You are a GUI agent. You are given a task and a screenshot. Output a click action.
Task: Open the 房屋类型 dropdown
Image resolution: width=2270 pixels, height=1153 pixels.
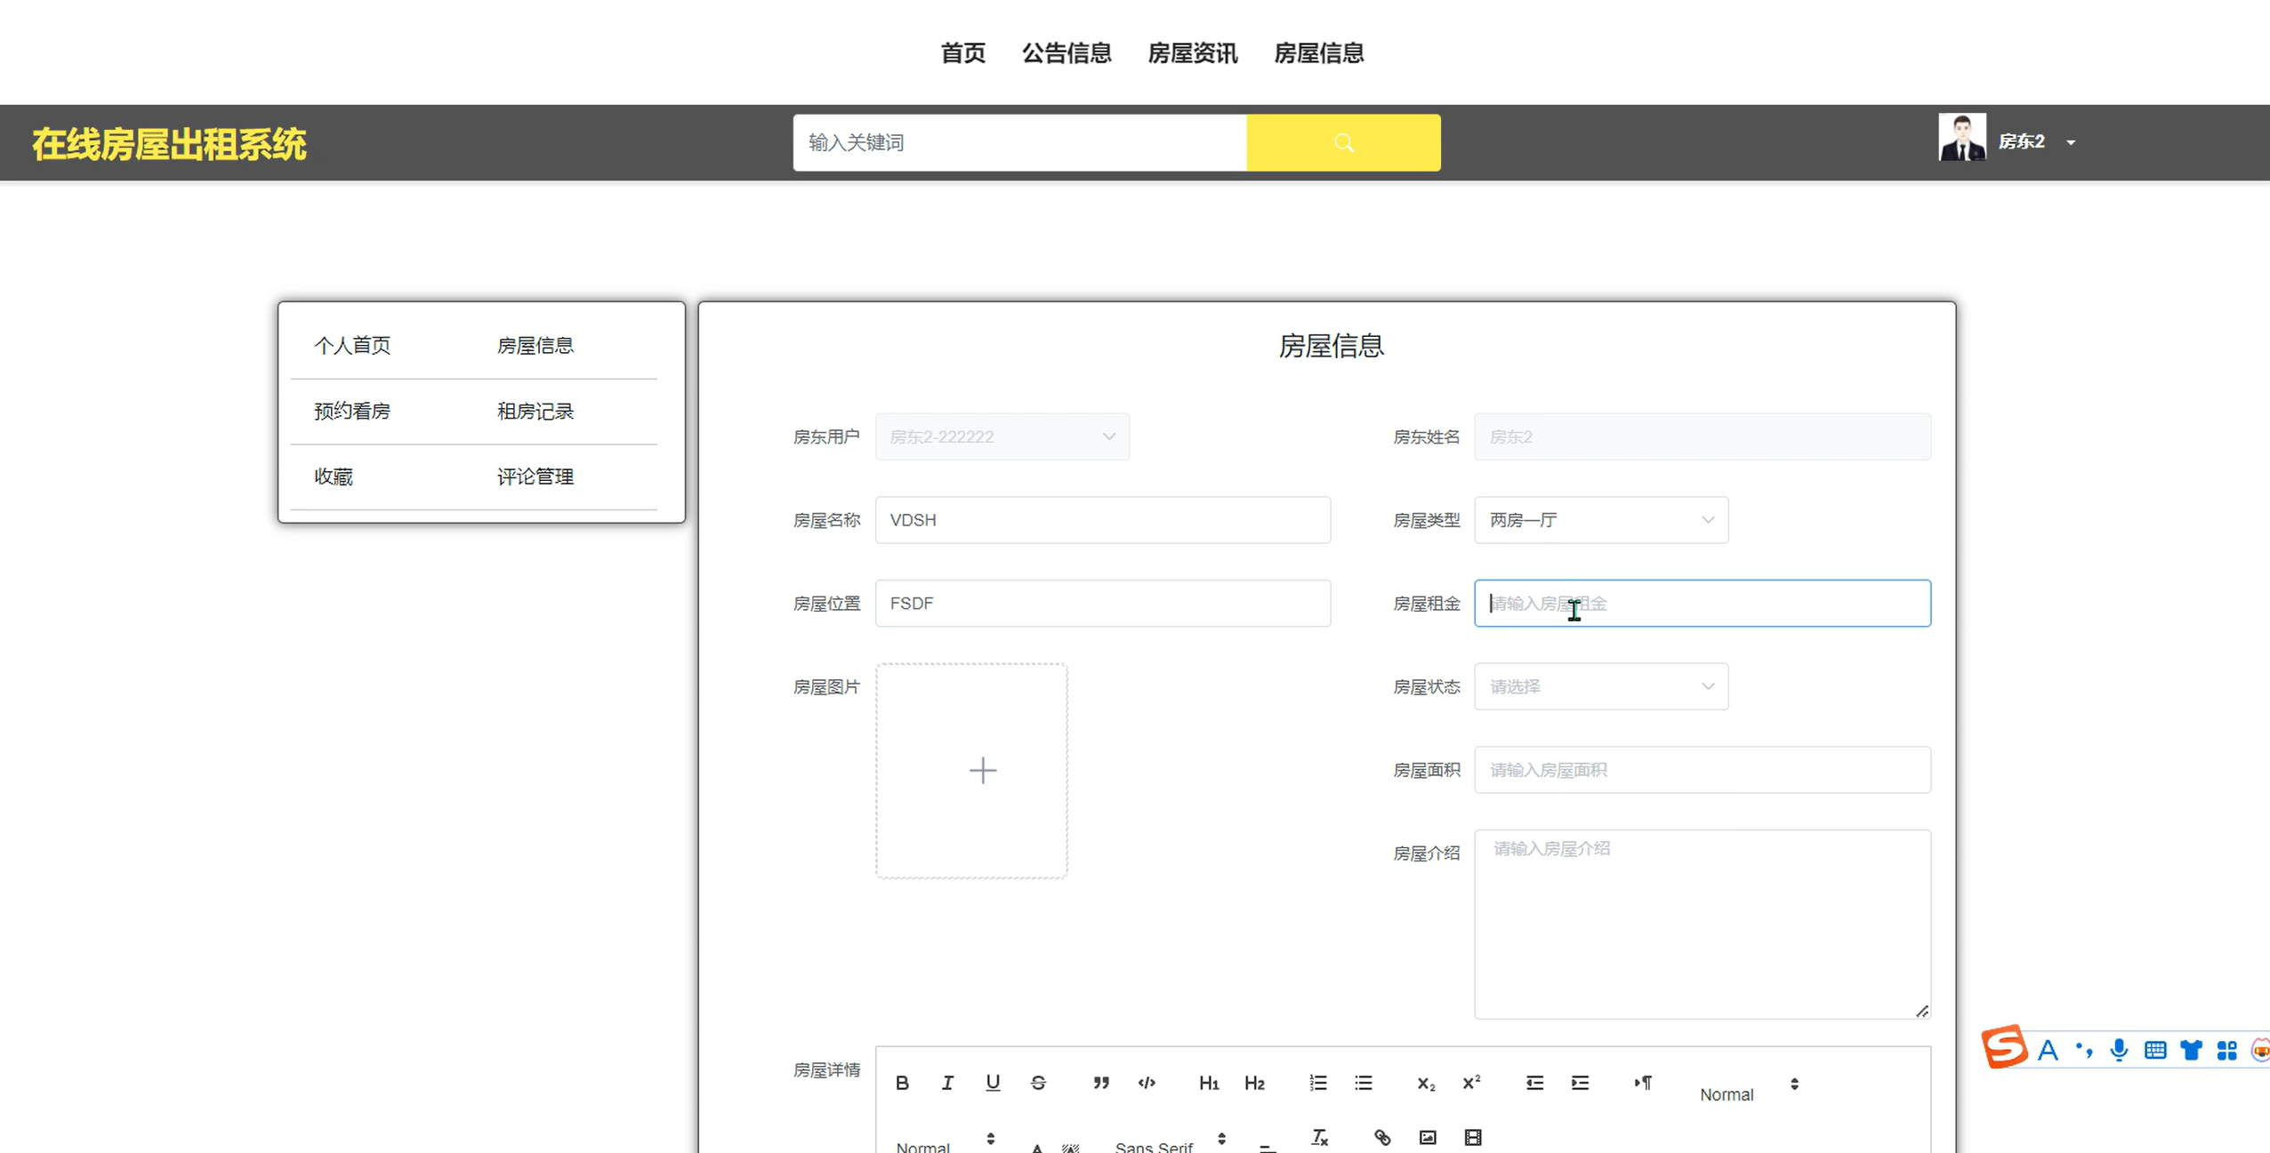[1600, 520]
